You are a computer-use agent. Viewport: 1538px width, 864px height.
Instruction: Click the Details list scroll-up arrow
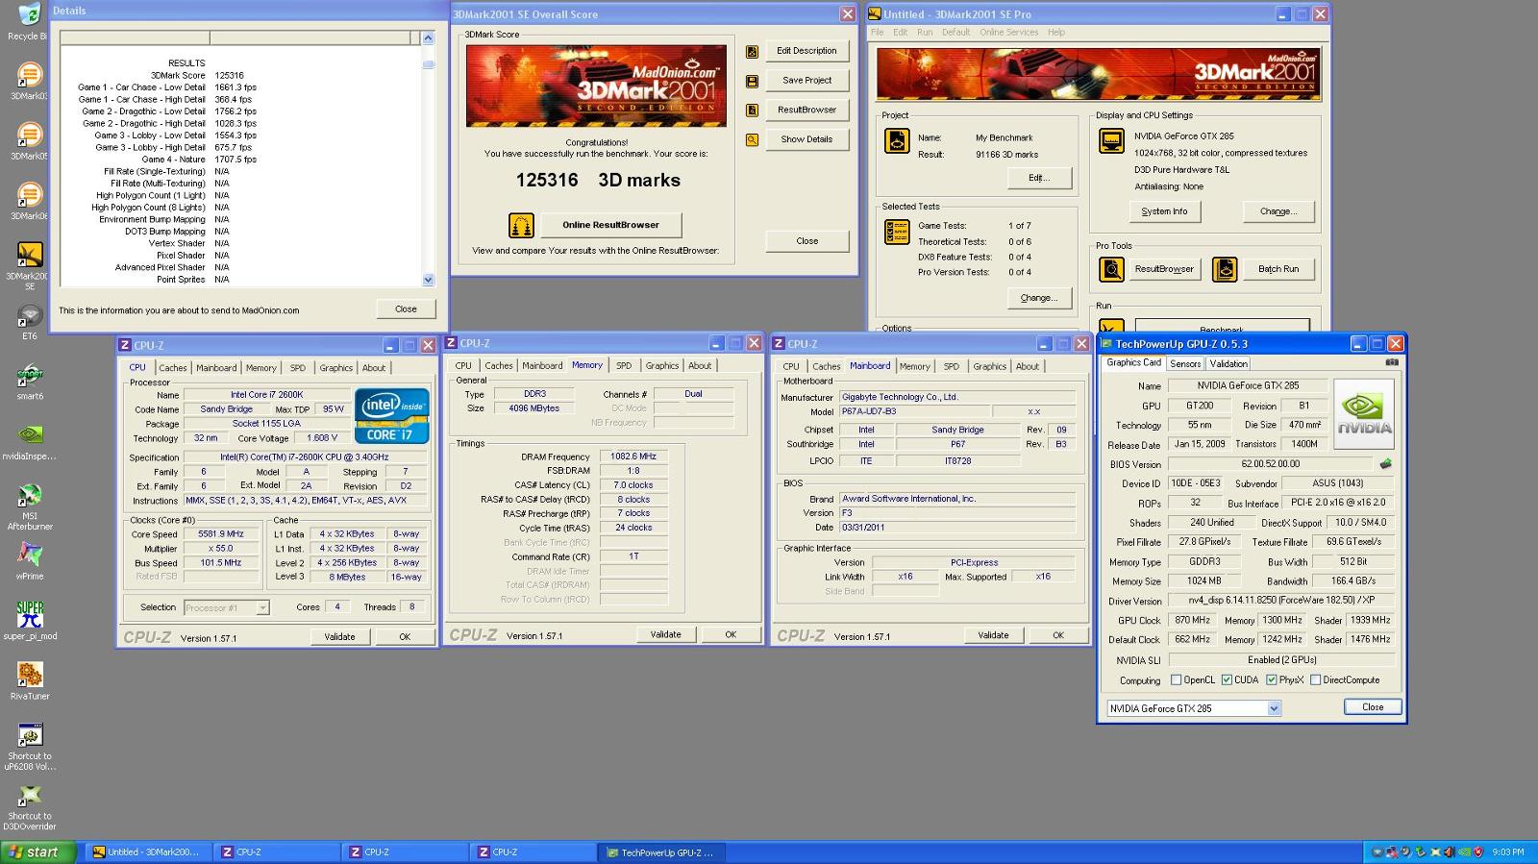(428, 37)
